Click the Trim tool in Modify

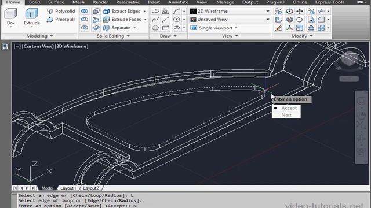point(321,11)
